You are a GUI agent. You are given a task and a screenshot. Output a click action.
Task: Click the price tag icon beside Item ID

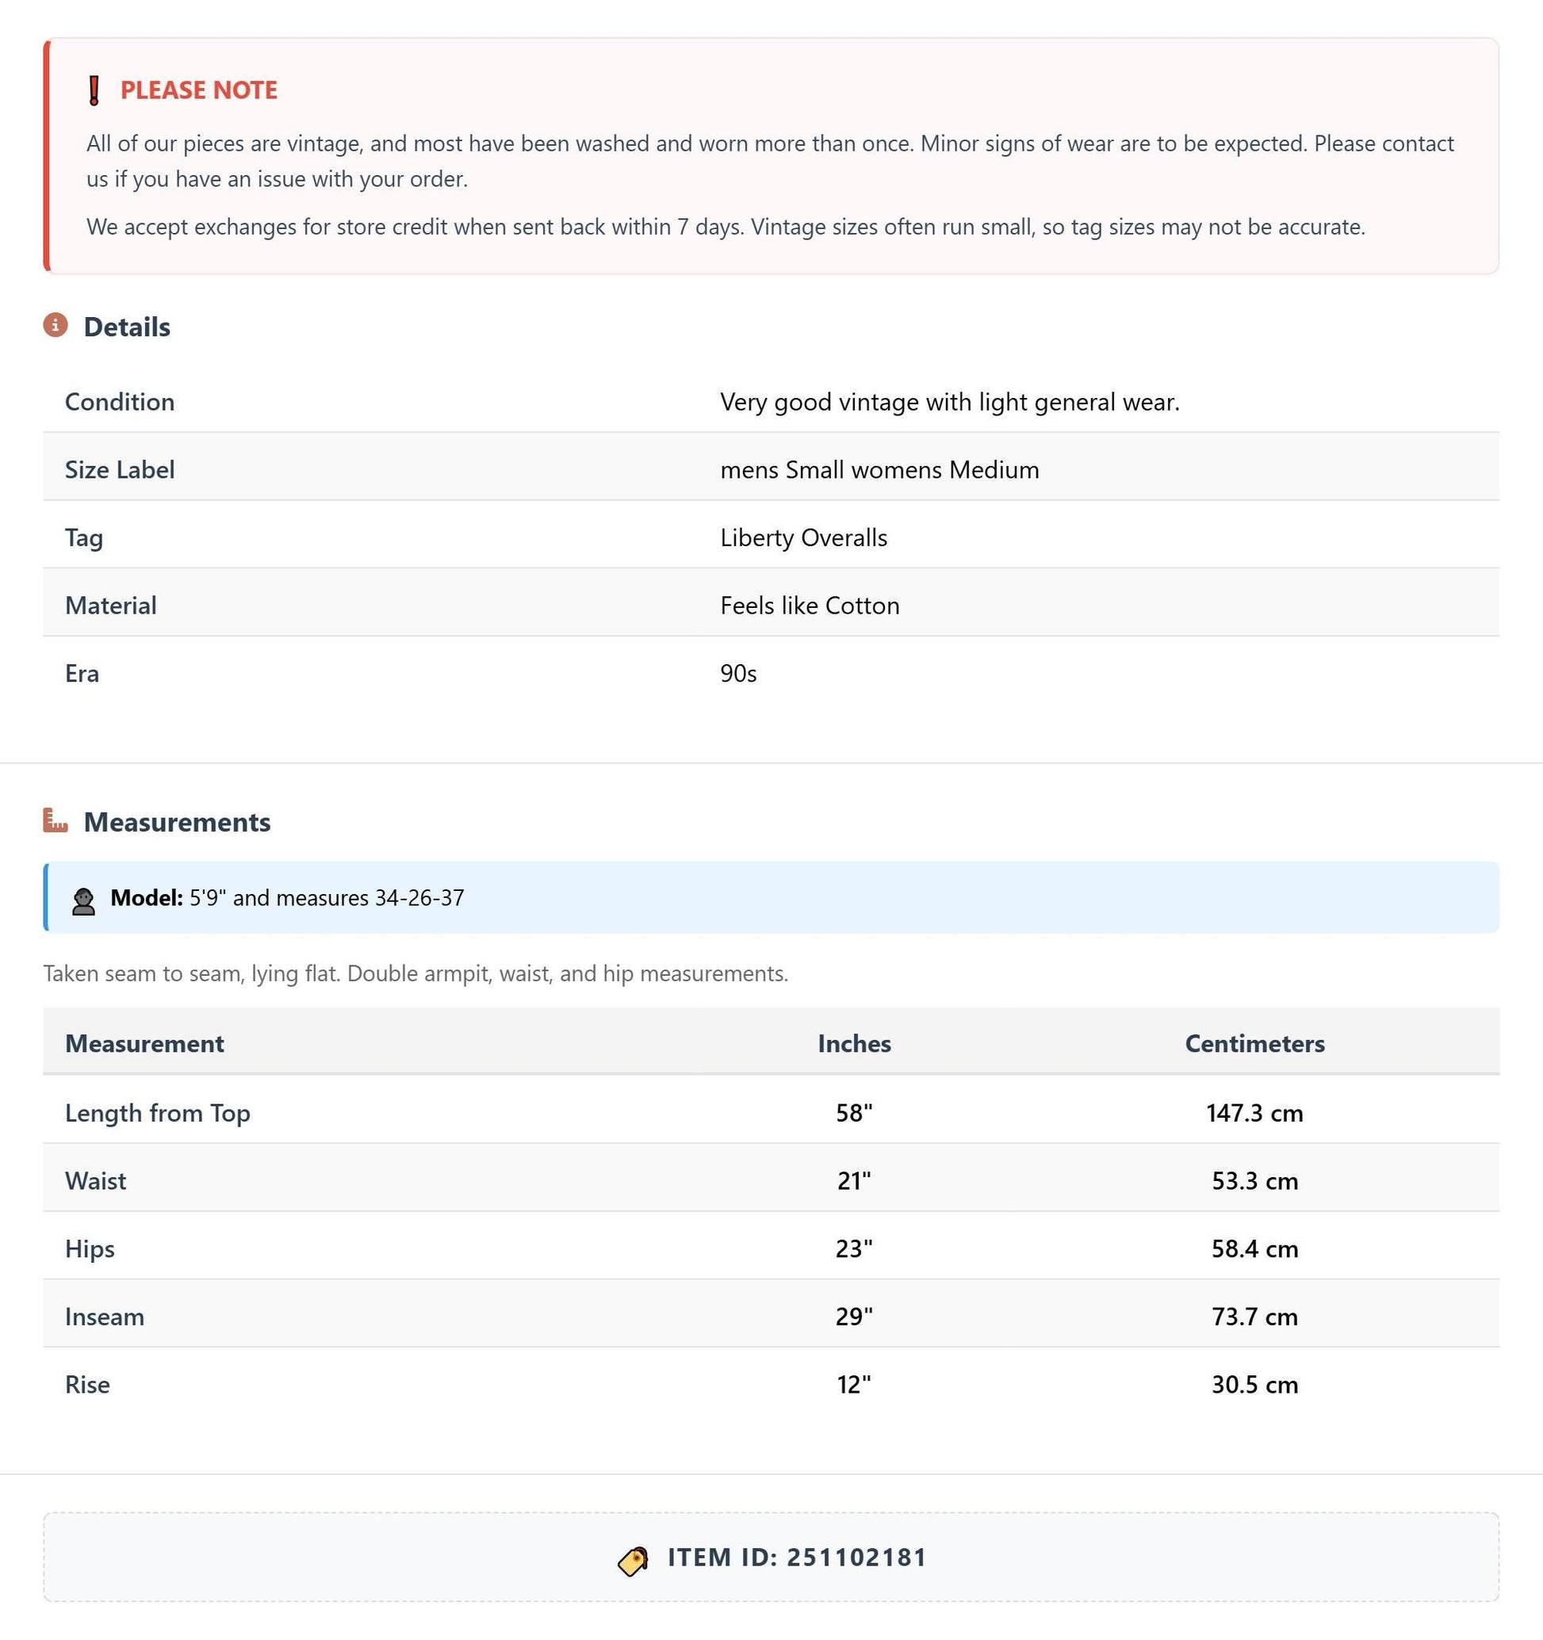(x=633, y=1561)
